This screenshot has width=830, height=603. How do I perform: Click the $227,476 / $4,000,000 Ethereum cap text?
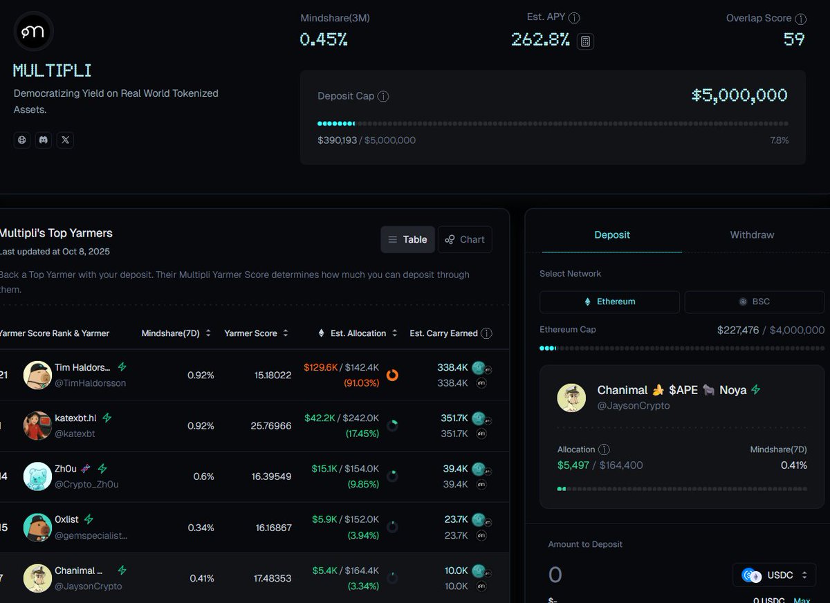pyautogui.click(x=771, y=331)
